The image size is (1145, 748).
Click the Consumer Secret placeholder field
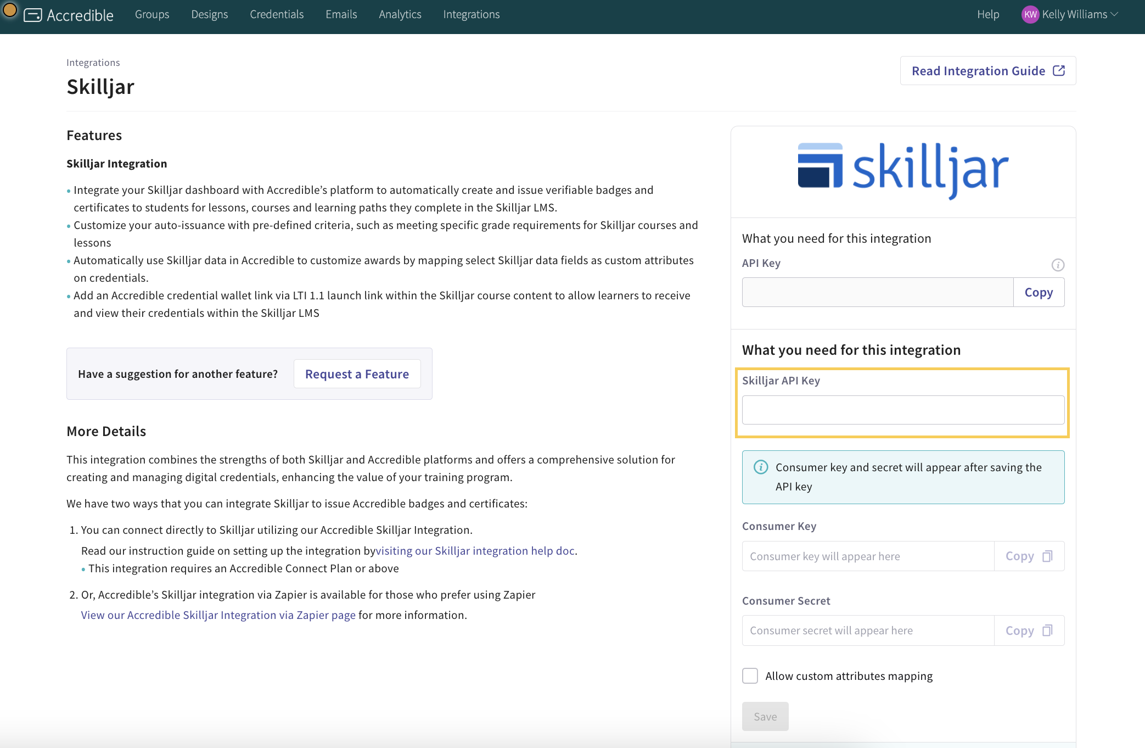[868, 630]
